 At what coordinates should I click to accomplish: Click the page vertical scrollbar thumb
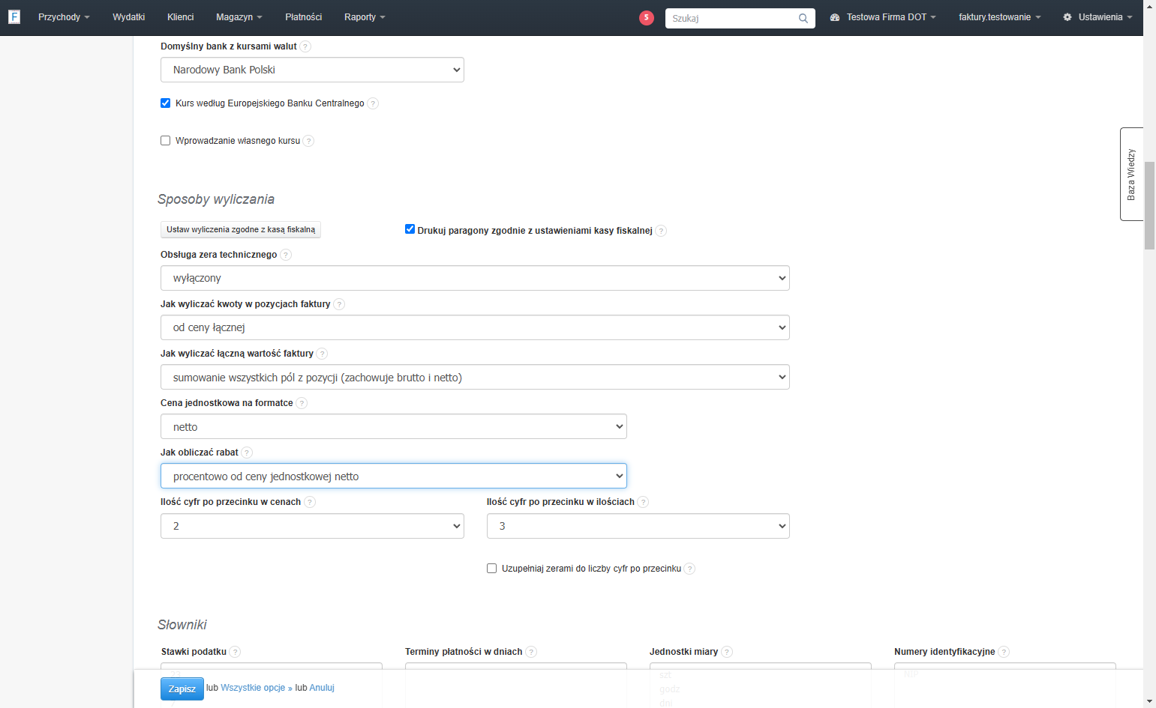tap(1149, 205)
